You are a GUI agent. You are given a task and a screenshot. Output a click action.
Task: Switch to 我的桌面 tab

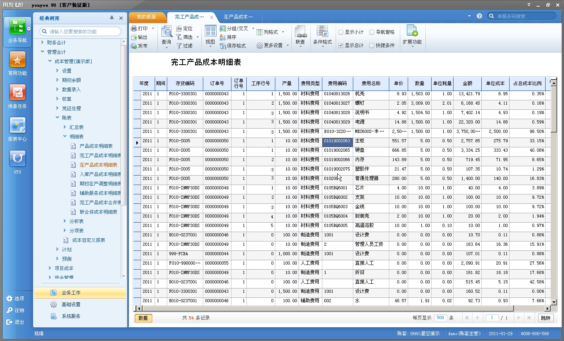coord(146,17)
